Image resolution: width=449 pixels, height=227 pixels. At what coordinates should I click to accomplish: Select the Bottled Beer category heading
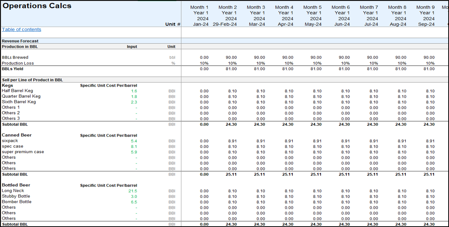pyautogui.click(x=16, y=185)
